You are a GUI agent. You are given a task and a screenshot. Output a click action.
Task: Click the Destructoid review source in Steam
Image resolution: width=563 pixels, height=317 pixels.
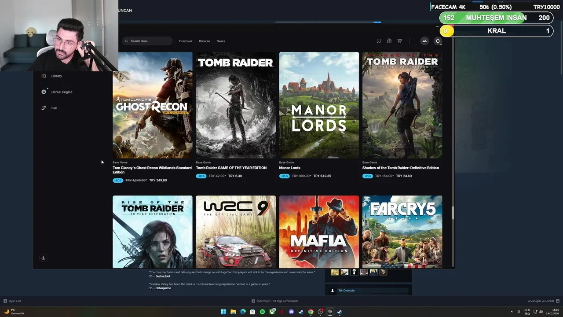(162, 276)
